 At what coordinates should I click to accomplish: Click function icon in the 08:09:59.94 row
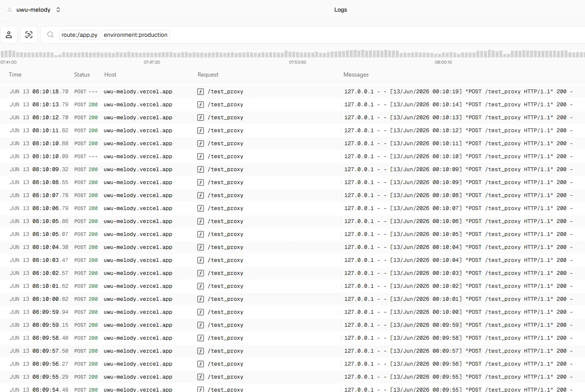coord(201,312)
